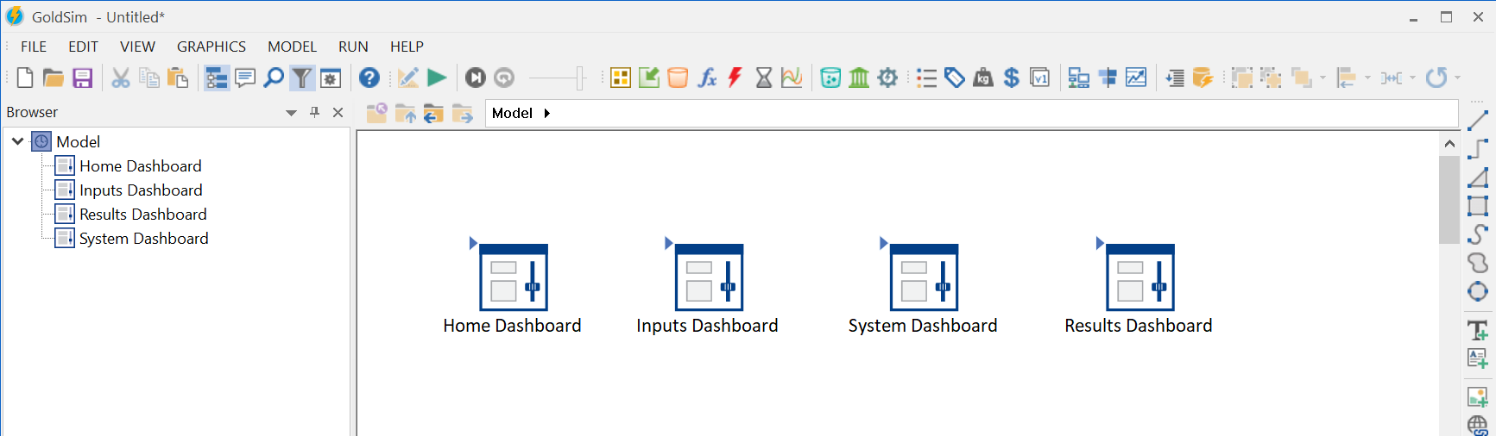Open the rotate dropdown arrow
The image size is (1496, 436).
pyautogui.click(x=1457, y=78)
